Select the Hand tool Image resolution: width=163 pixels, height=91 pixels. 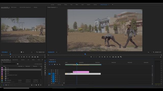(45, 73)
